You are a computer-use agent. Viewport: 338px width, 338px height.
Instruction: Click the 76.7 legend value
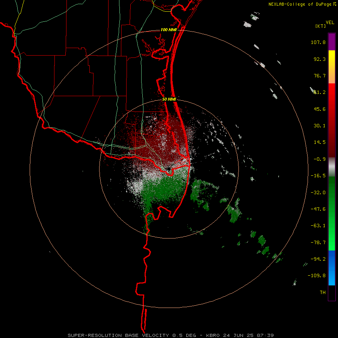click(320, 75)
